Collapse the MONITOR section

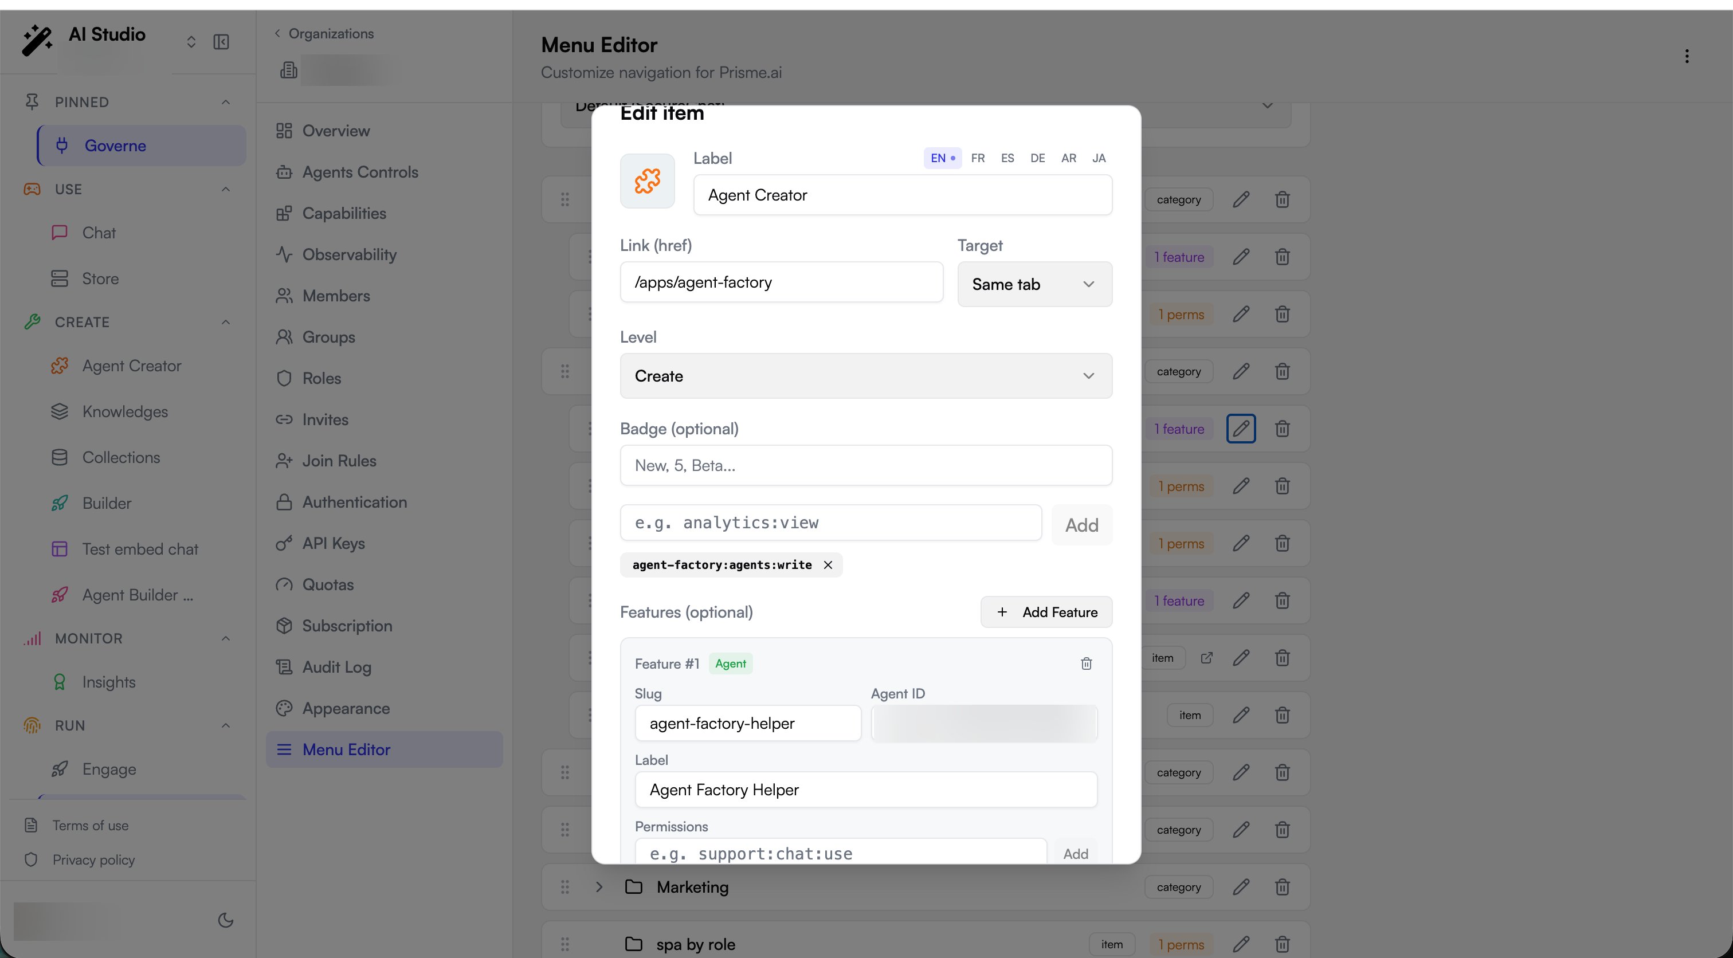coord(226,638)
